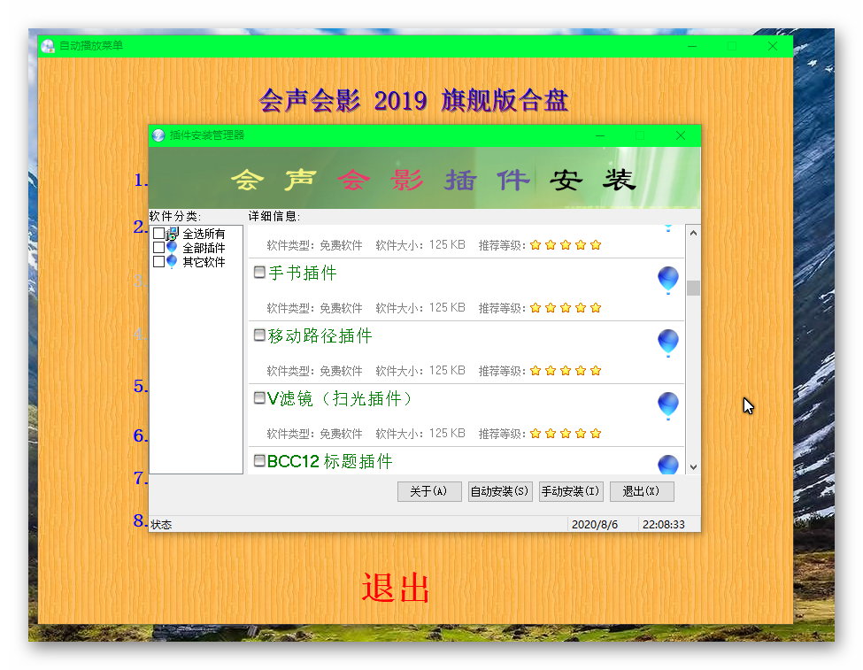
Task: Click the 软件分类 header label
Action: point(175,216)
